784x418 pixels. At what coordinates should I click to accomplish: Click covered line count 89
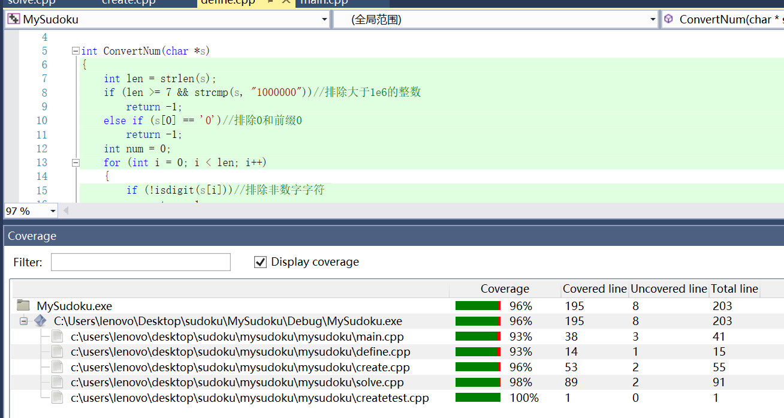click(571, 382)
